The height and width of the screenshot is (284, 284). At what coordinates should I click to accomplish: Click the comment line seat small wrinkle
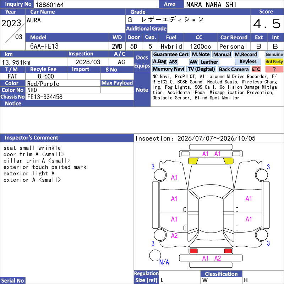click(32, 148)
